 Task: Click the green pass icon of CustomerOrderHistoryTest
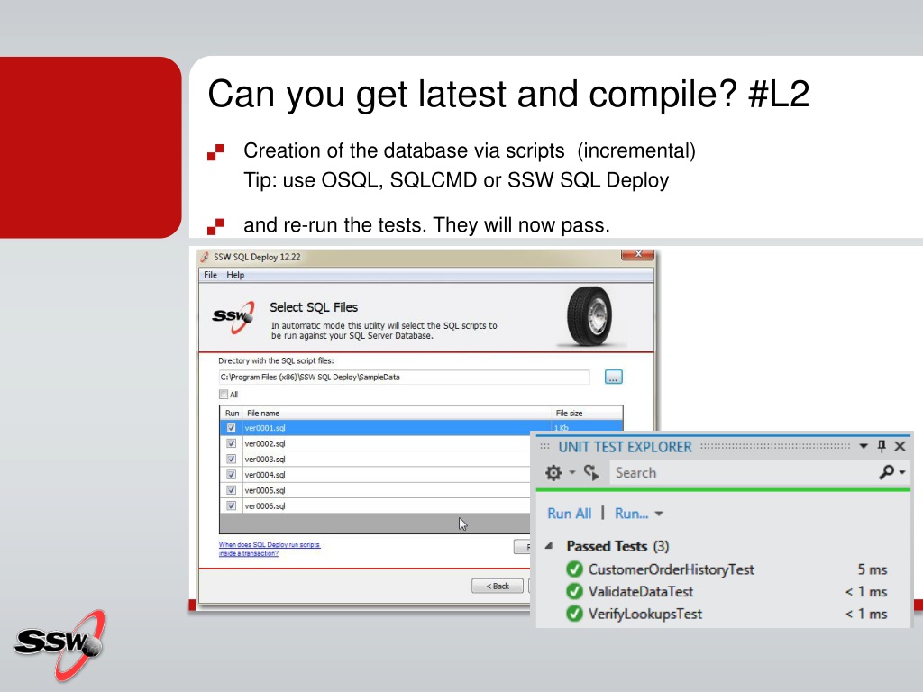[574, 569]
